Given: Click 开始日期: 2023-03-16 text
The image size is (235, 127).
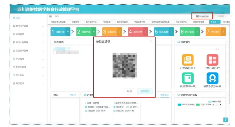Looking at the screenshot, I should tap(125, 111).
